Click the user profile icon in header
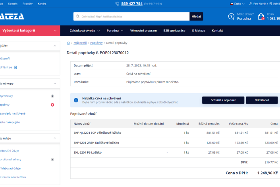The width and height of the screenshot is (280, 187). coord(251,4)
